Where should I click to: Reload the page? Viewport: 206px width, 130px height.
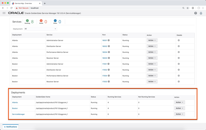point(11,8)
